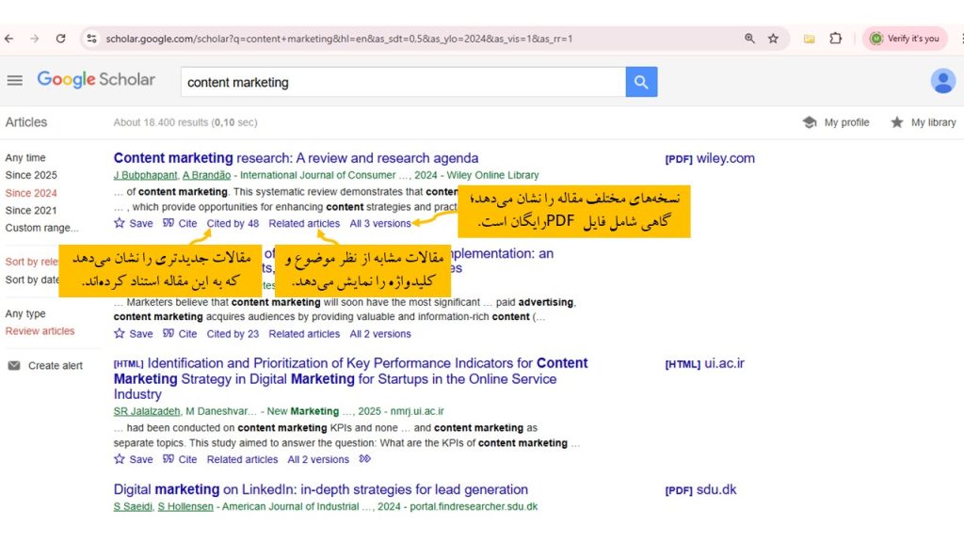Click the blue search magnifier button

pos(641,82)
